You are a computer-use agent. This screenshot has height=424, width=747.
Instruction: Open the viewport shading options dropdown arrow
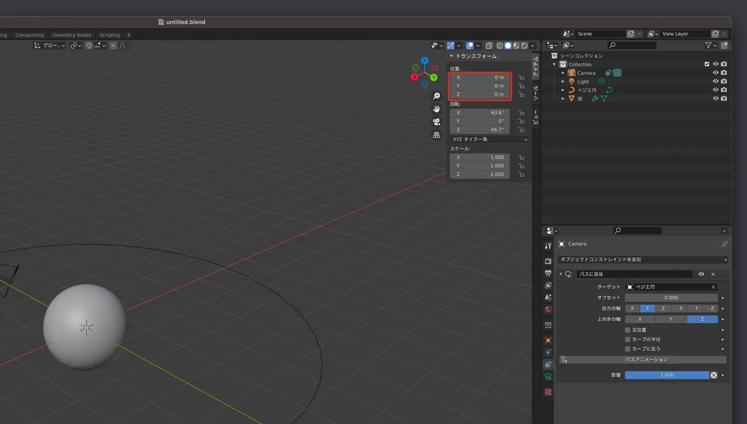[532, 46]
